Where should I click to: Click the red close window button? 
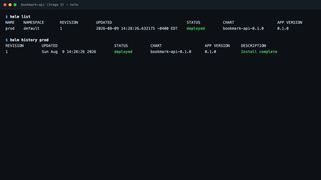[x=5, y=5]
